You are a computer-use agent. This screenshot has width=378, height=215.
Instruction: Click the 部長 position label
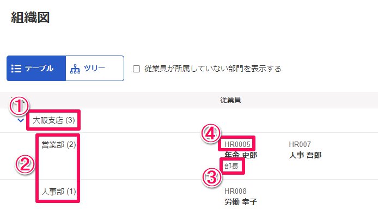point(231,166)
